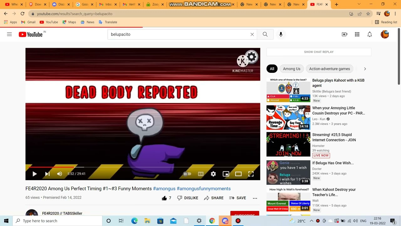The image size is (401, 226).
Task: Open the more actions three-dot menu
Action: click(255, 198)
